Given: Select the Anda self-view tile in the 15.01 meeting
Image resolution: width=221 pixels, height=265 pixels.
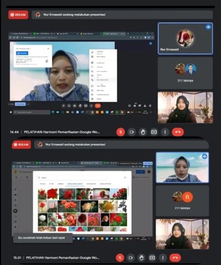Looking at the screenshot, I should pos(182,234).
